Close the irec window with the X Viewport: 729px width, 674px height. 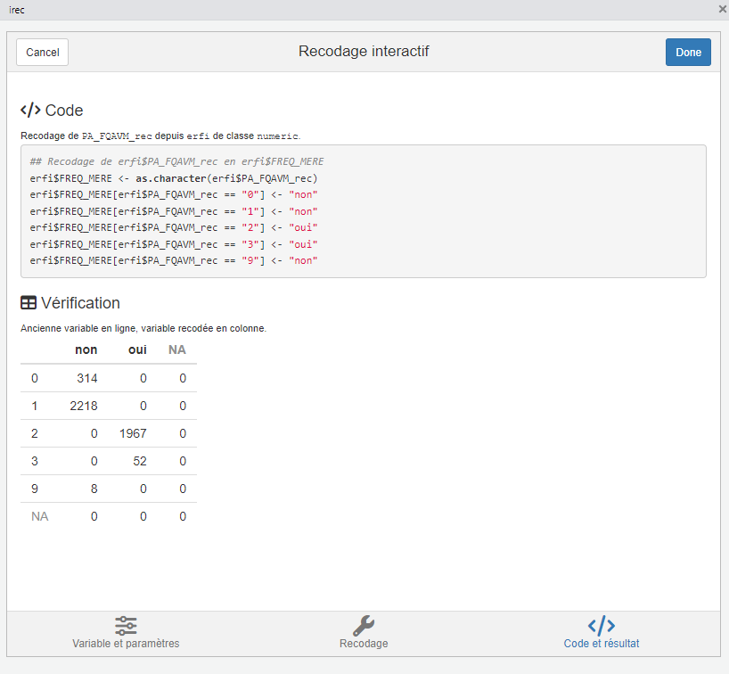[722, 9]
